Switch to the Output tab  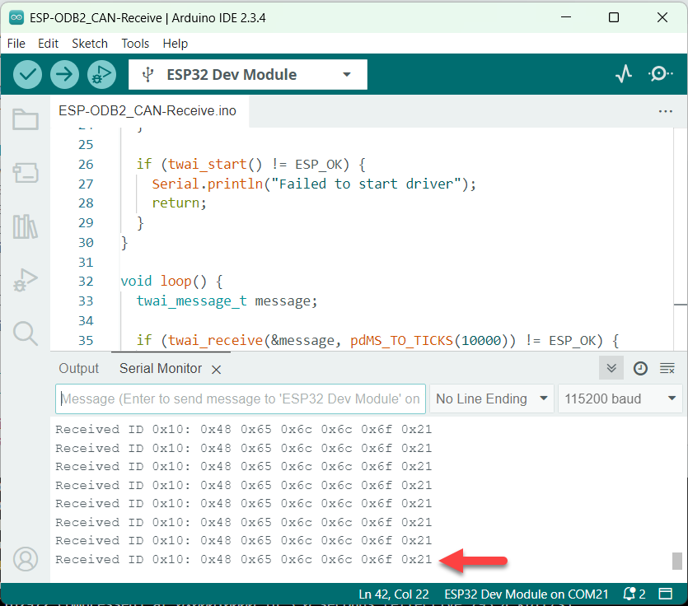79,368
